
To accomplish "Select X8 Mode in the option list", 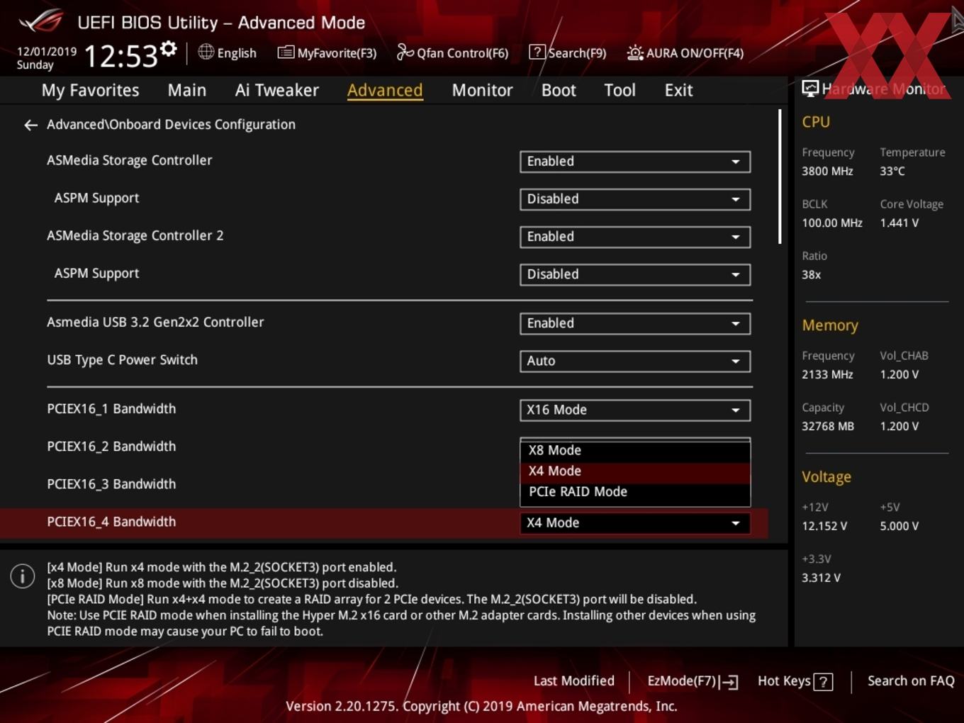I will [x=635, y=450].
